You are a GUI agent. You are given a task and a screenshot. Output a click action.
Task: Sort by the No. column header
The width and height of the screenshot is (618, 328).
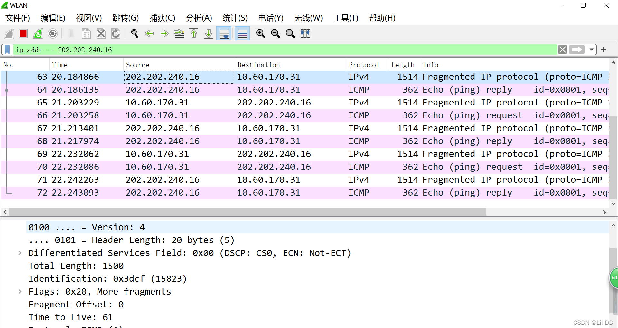click(x=25, y=65)
